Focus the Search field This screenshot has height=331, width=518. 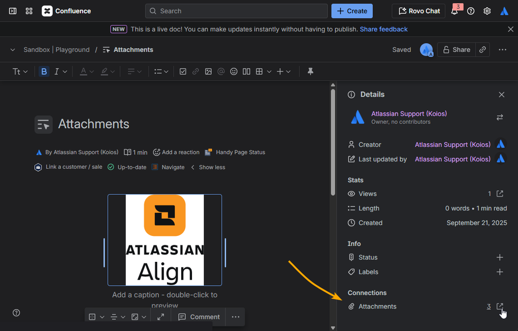pyautogui.click(x=236, y=11)
